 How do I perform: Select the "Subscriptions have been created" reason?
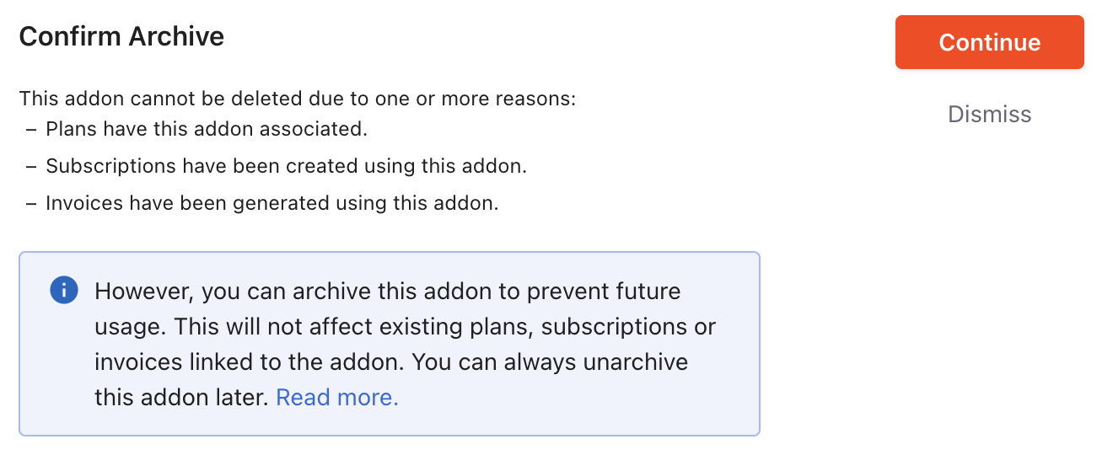point(286,167)
